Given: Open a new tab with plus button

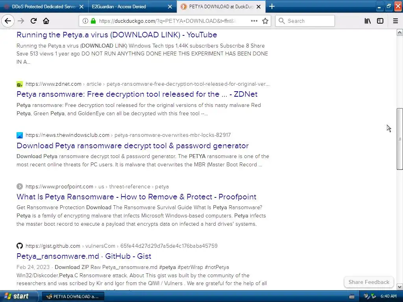Looking at the screenshot, I should [272, 6].
